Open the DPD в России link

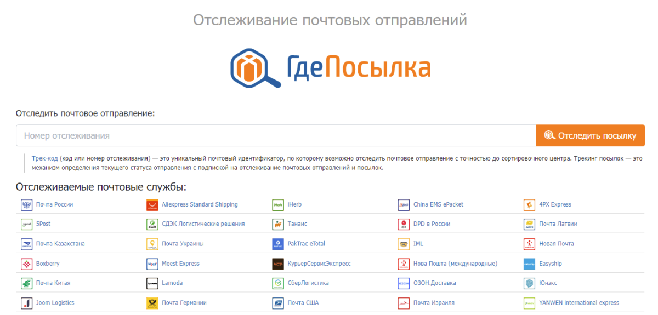click(x=432, y=224)
